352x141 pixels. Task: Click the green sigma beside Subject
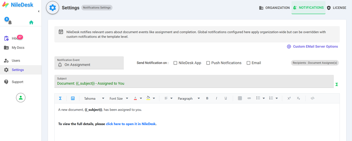336,85
